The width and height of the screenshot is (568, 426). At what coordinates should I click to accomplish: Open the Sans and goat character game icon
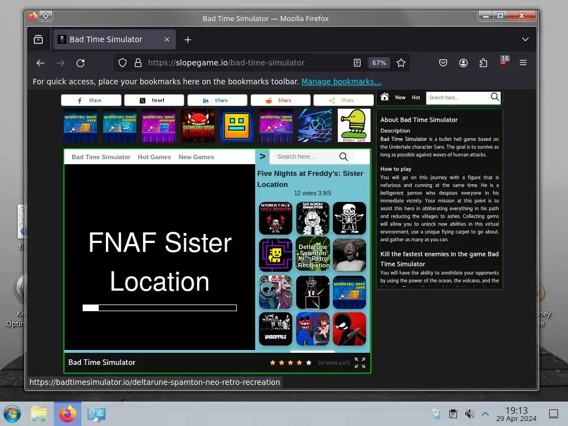276,292
